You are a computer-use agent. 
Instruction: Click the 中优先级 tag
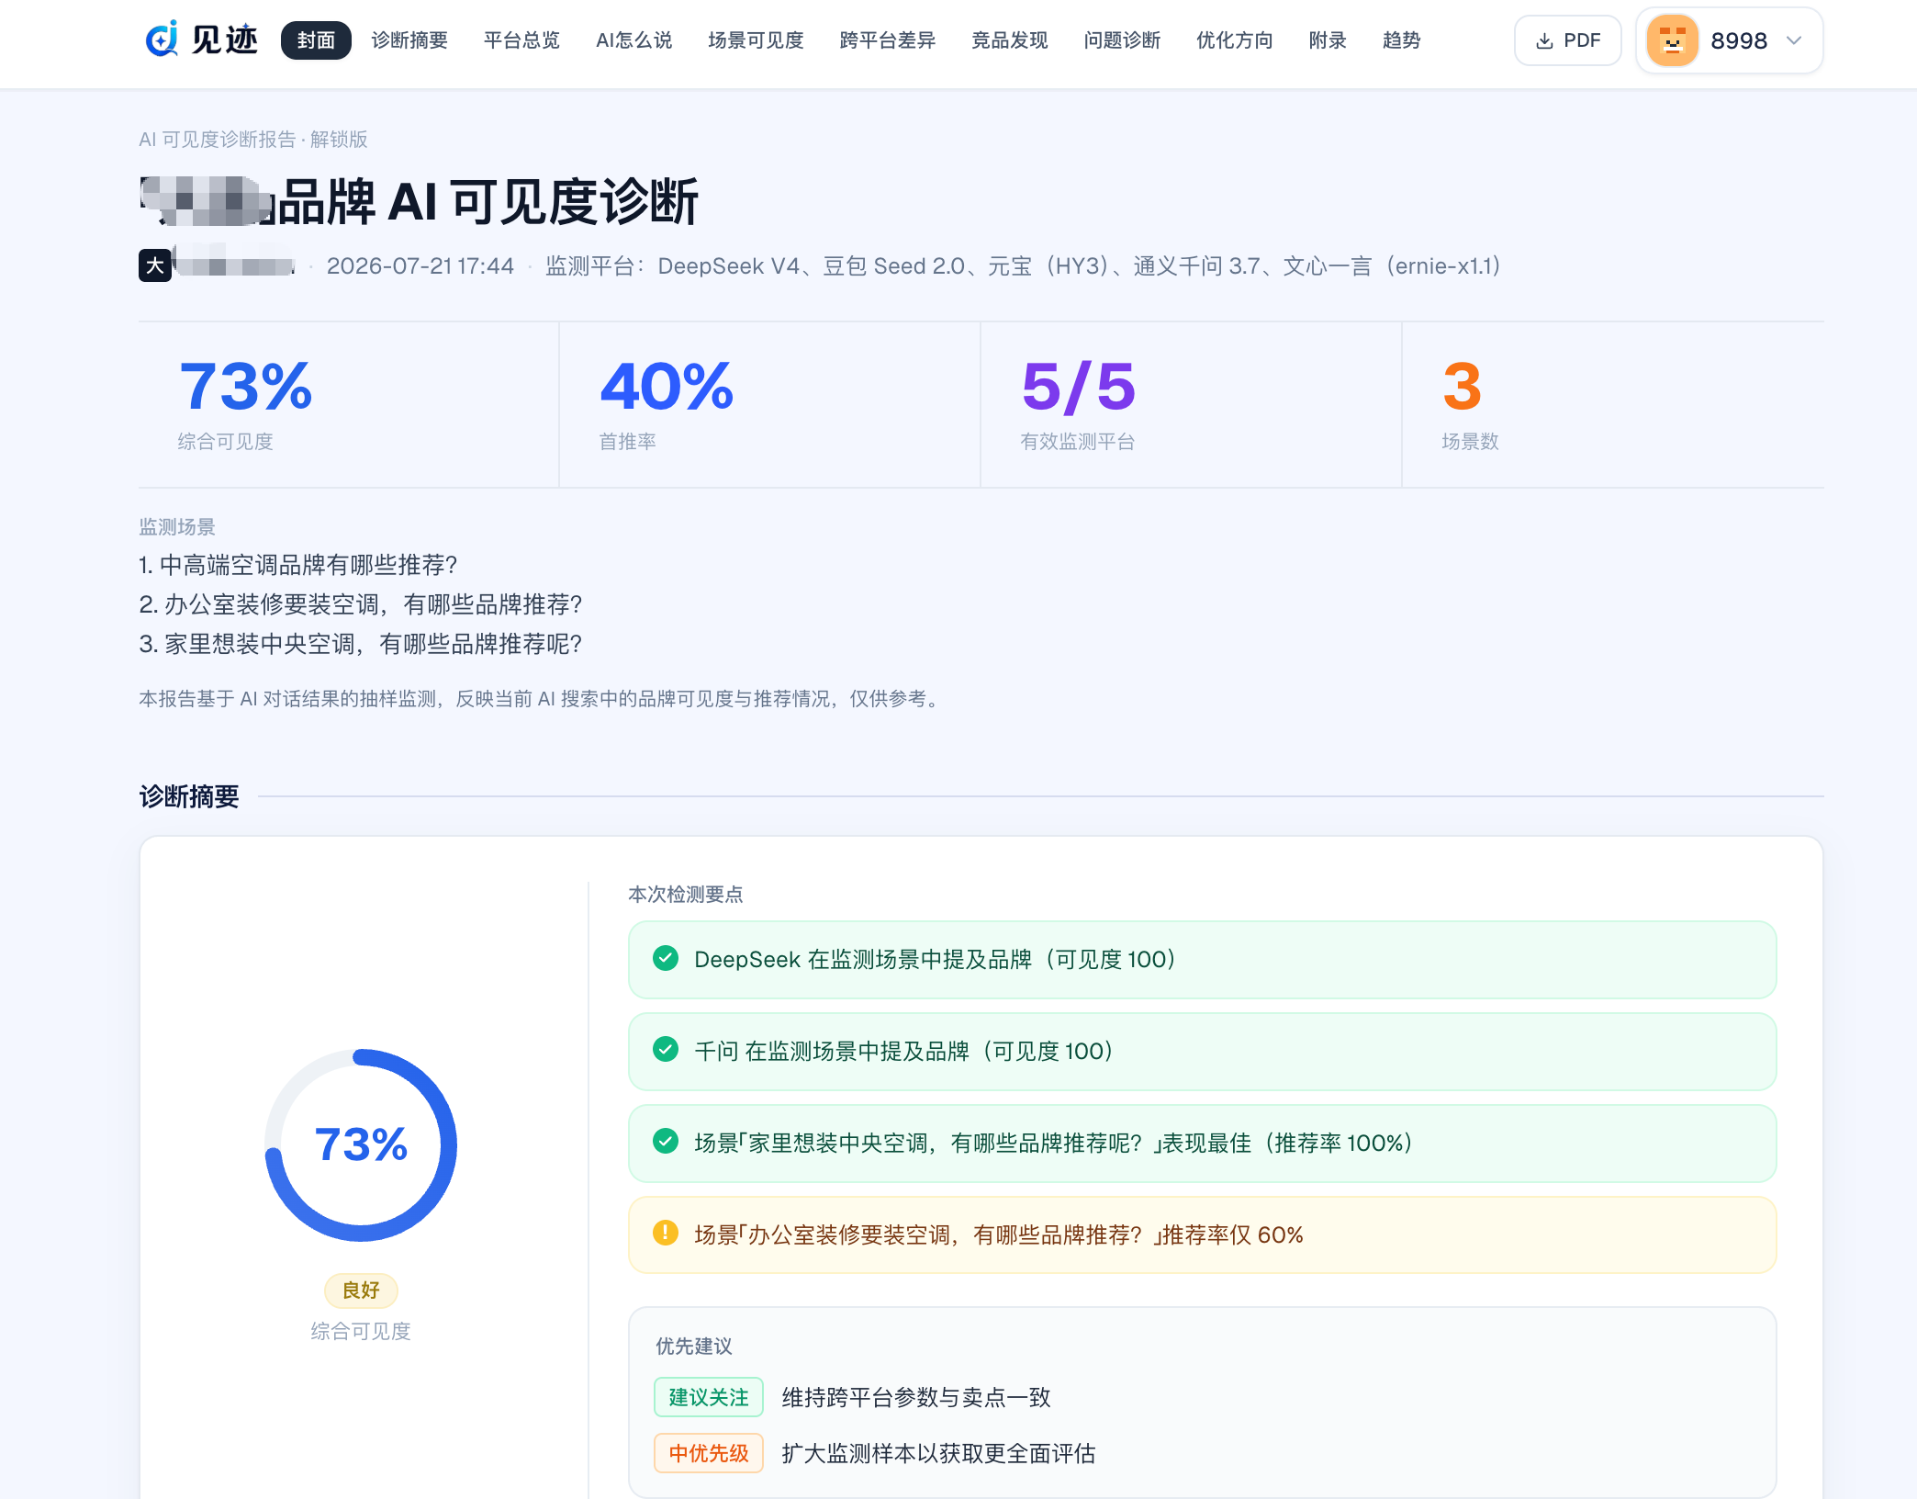(x=709, y=1453)
